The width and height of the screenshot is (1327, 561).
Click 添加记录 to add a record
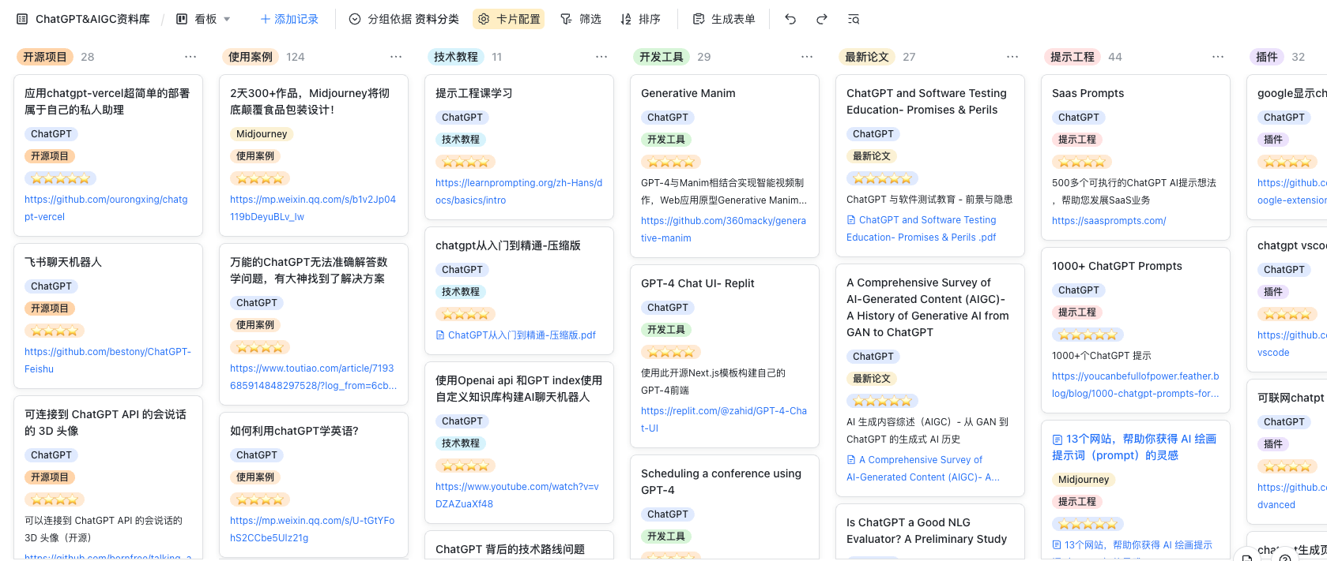[x=289, y=19]
